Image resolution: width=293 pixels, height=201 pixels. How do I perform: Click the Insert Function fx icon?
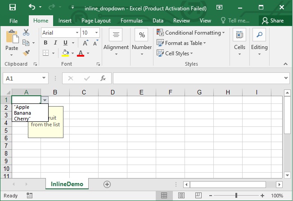point(103,78)
